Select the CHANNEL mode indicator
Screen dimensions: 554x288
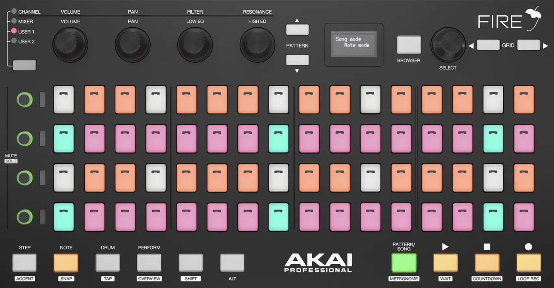click(14, 11)
